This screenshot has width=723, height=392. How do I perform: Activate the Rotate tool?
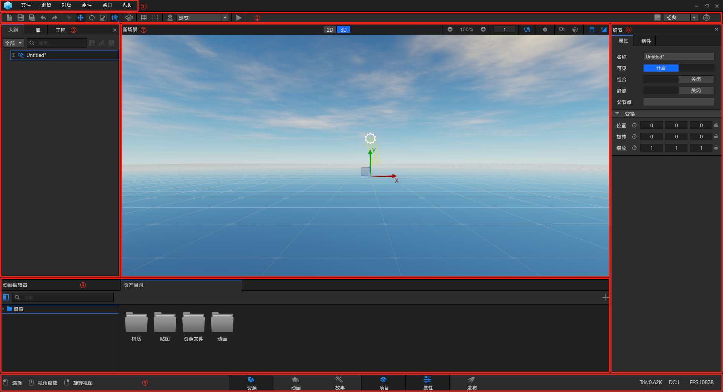click(92, 18)
